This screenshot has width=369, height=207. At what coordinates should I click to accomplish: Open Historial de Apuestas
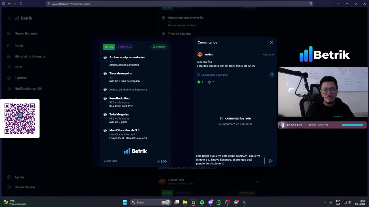(x=30, y=56)
